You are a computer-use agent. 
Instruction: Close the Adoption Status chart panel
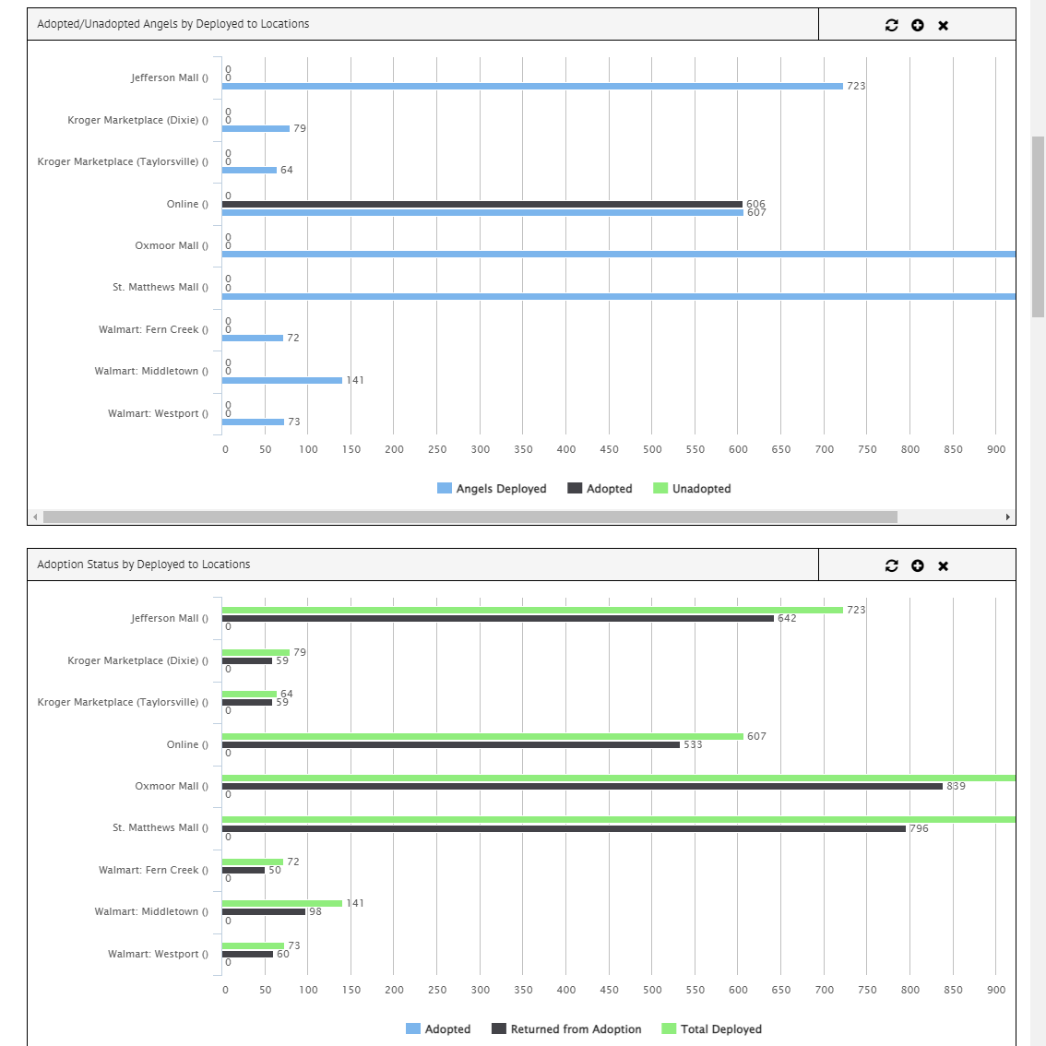click(943, 565)
